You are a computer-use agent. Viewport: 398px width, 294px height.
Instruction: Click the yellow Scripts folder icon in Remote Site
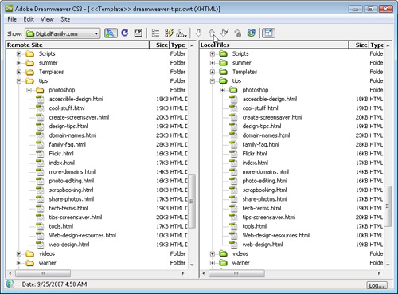pos(29,54)
